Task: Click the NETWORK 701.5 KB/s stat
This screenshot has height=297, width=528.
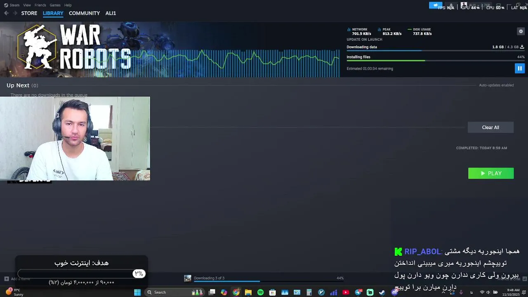Action: click(359, 31)
